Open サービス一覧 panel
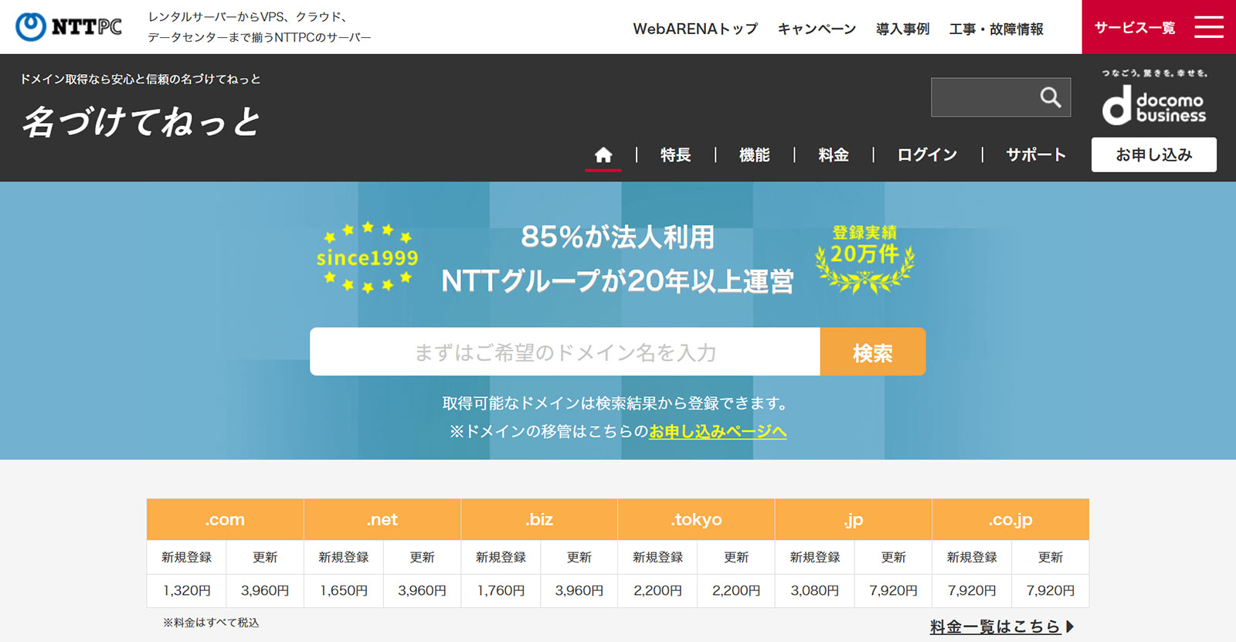The image size is (1236, 642). click(1159, 27)
